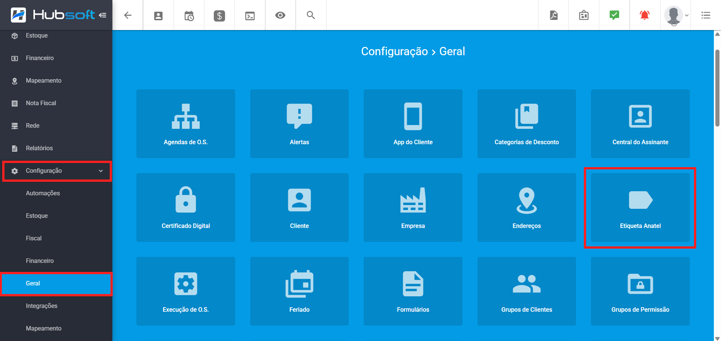Open the terminal/console toolbar icon

[249, 15]
